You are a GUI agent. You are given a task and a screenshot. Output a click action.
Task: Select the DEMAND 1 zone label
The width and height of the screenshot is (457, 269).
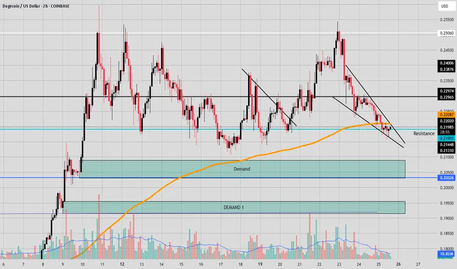click(x=233, y=208)
